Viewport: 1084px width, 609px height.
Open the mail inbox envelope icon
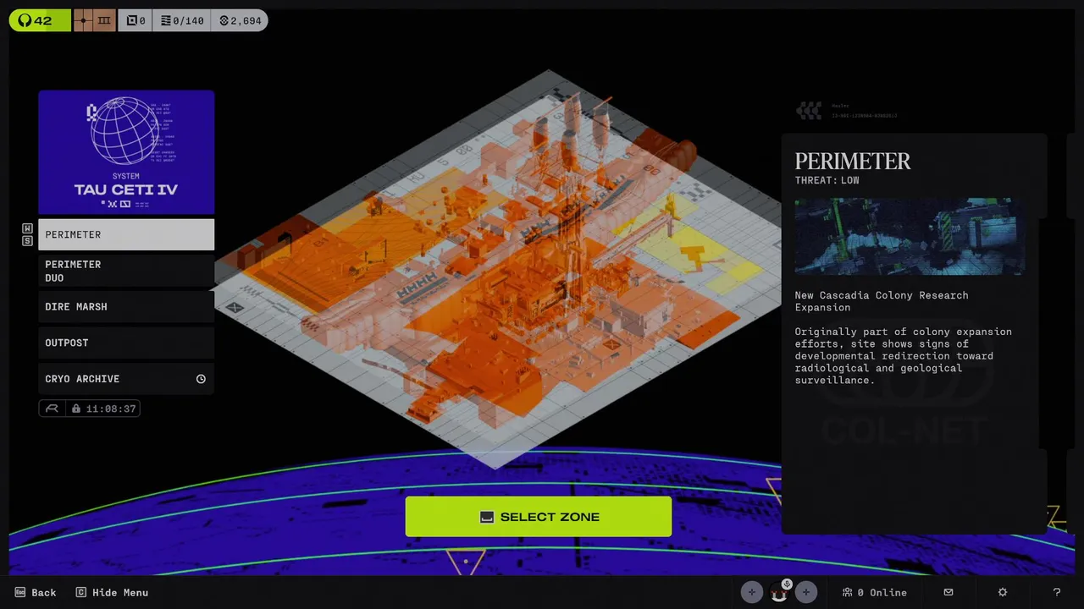[948, 592]
